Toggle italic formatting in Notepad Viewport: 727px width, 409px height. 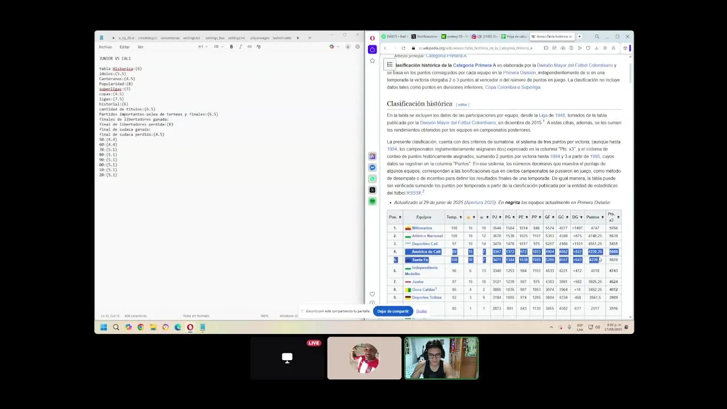coord(240,47)
